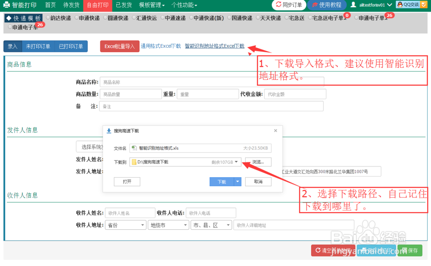Click the 同步订单 button
The height and width of the screenshot is (266, 431).
pyautogui.click(x=289, y=5)
